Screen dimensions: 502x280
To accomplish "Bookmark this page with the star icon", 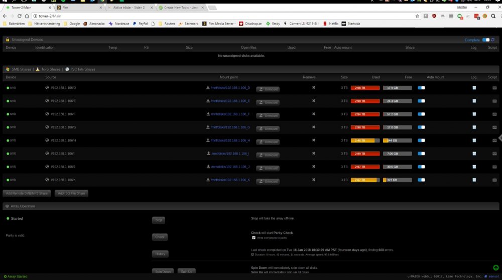I will [417, 16].
